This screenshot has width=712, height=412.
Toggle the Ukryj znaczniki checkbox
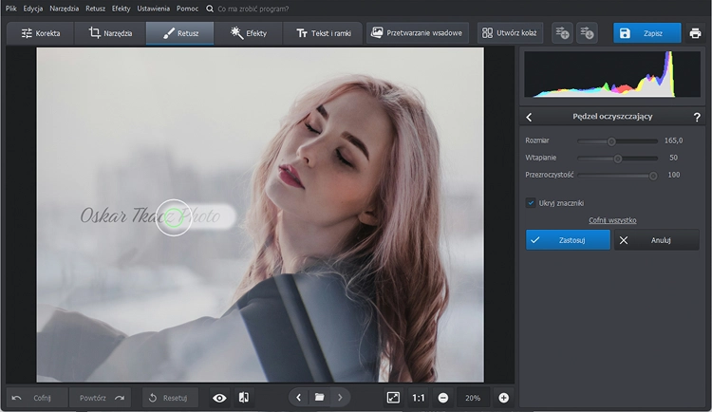coord(531,202)
